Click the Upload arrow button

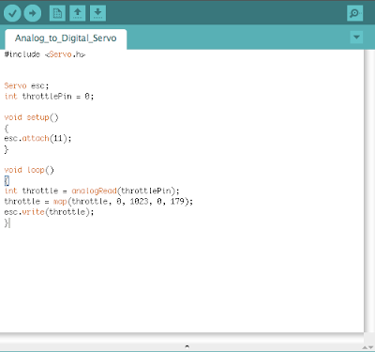33,13
